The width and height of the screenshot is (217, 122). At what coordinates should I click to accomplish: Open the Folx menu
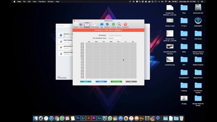click(19, 2)
